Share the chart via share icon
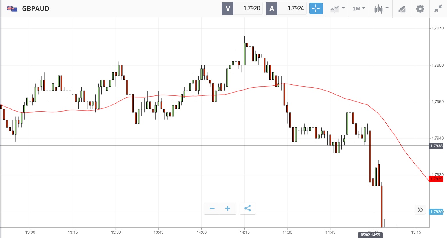This screenshot has width=447, height=238. click(248, 209)
